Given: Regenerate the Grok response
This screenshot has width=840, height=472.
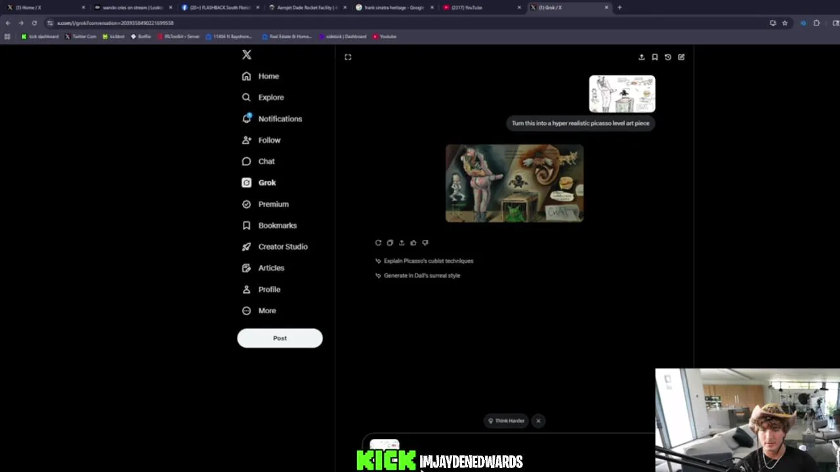Looking at the screenshot, I should [x=378, y=243].
